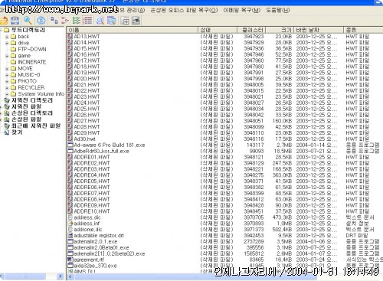Select the file aida32ee_370.exe
The height and width of the screenshot is (281, 383).
[x=95, y=266]
